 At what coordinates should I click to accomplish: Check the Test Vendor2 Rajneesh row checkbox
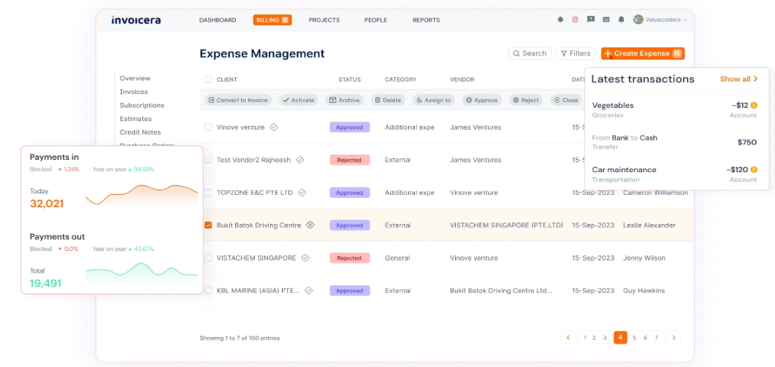(208, 160)
